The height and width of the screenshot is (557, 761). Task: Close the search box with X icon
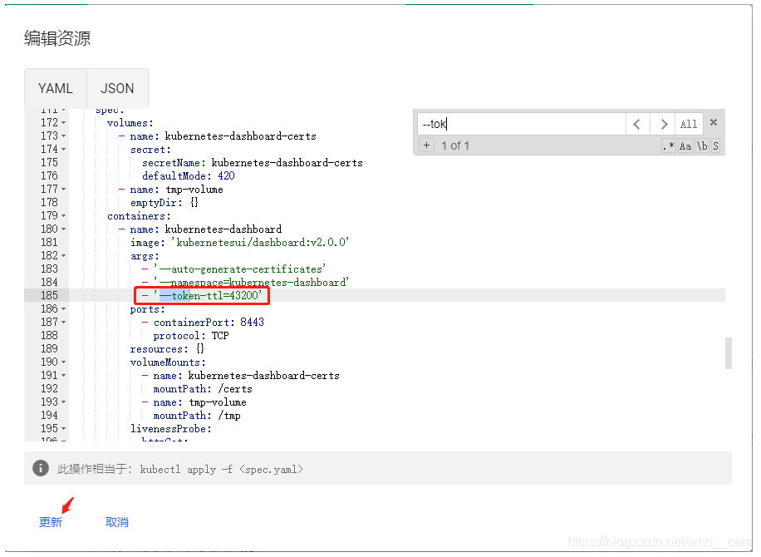714,122
